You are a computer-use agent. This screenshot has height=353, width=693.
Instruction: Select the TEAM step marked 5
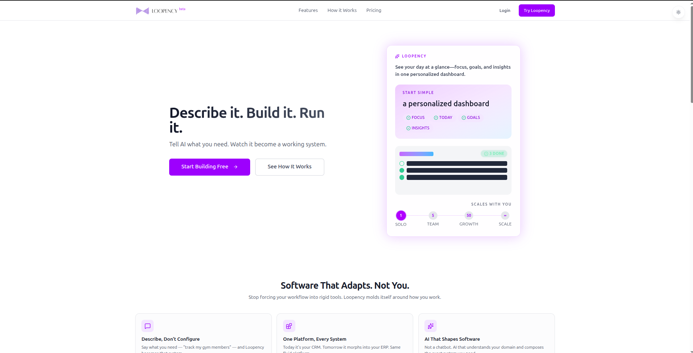(433, 216)
